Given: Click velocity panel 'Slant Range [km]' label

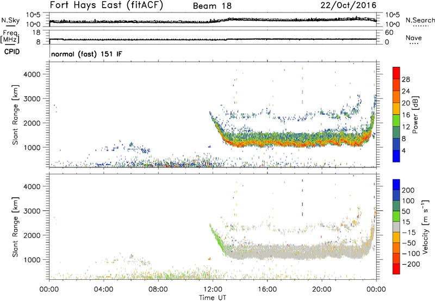Looking at the screenshot, I should click(15, 227).
